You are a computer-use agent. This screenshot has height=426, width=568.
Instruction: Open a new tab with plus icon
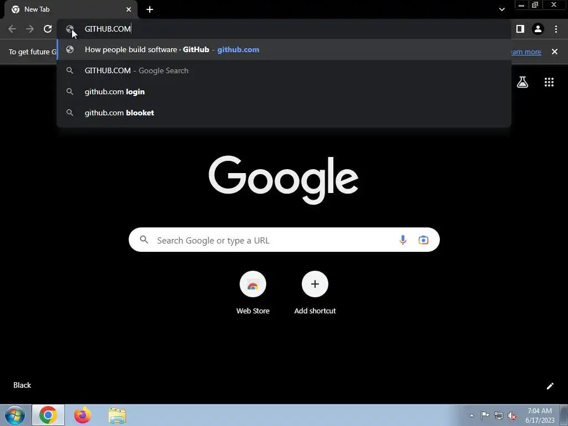point(150,9)
